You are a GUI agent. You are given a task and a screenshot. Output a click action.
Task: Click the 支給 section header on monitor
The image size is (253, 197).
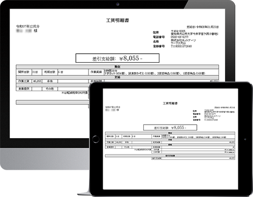pyautogui.click(x=117, y=77)
